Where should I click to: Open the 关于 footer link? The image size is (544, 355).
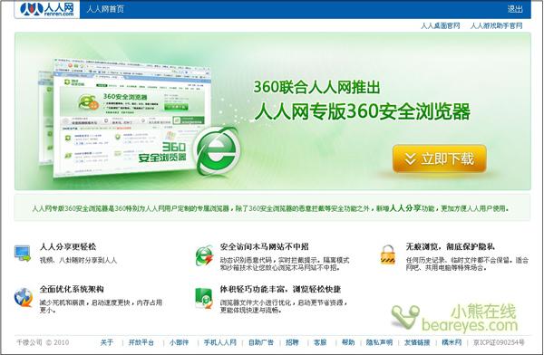[x=107, y=342]
